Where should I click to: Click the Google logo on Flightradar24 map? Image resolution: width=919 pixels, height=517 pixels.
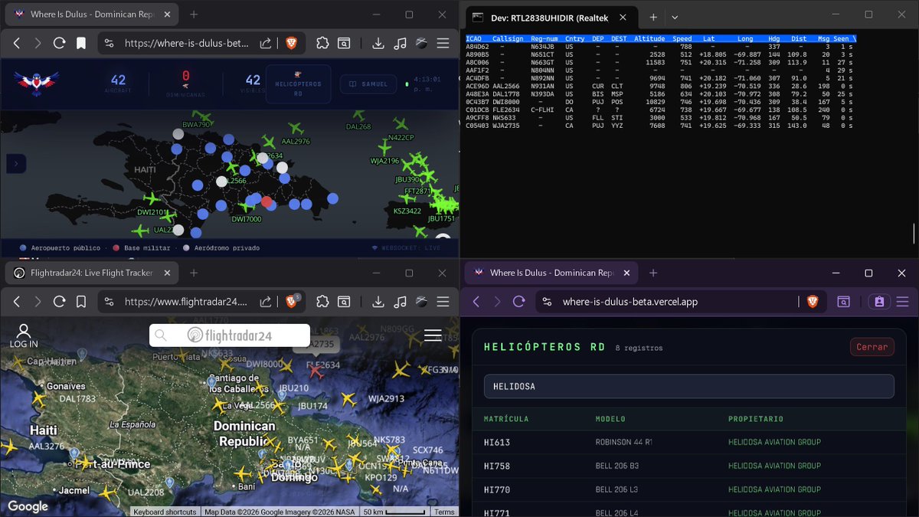pyautogui.click(x=27, y=506)
